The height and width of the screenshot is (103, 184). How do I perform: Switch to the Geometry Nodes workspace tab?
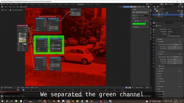(x=89, y=5)
